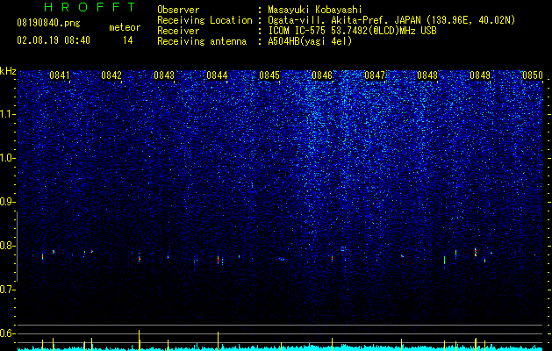552x351 pixels.
Task: Click the 1.0 kHz axis label
Action: (x=7, y=158)
